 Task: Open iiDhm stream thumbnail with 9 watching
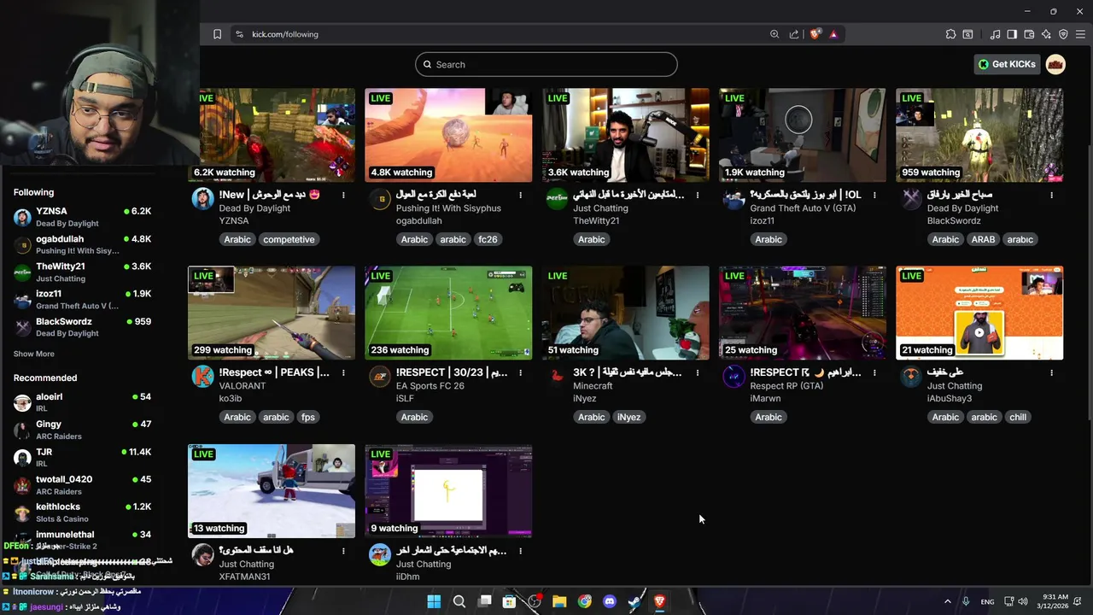(x=448, y=491)
